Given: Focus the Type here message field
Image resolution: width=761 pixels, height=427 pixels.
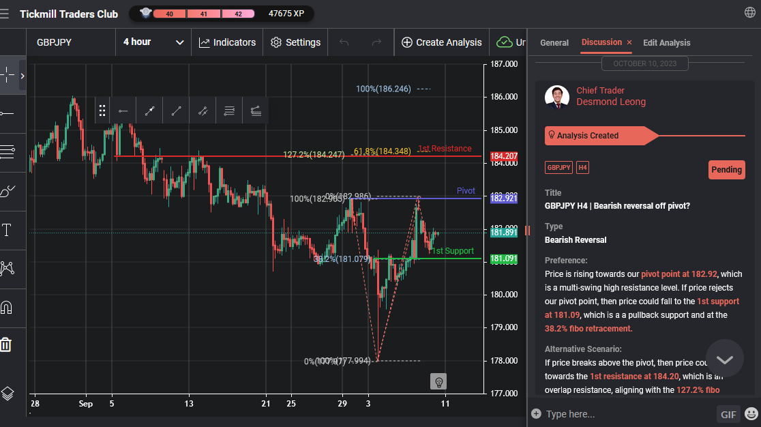Looking at the screenshot, I should point(628,414).
